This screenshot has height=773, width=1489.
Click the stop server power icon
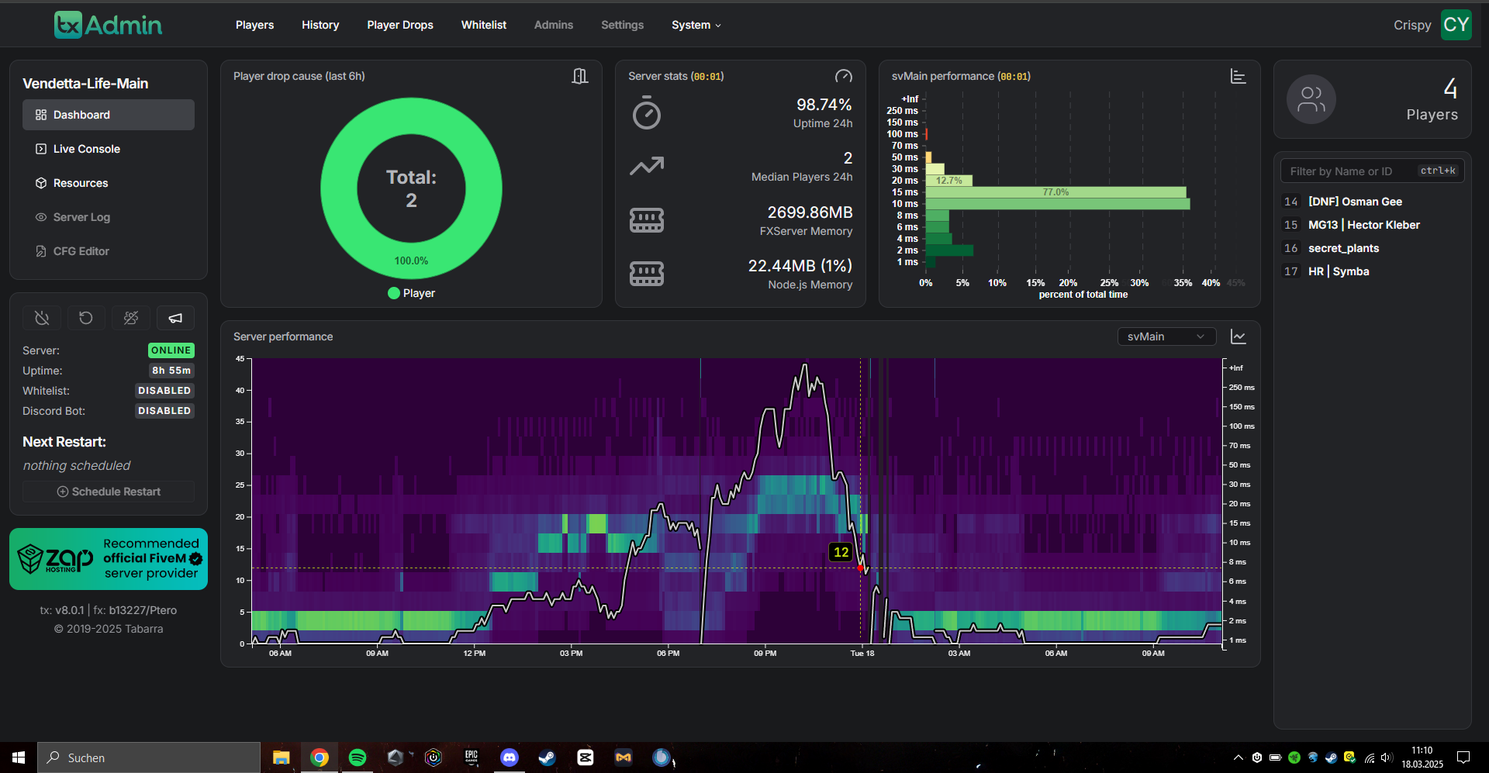tap(42, 318)
